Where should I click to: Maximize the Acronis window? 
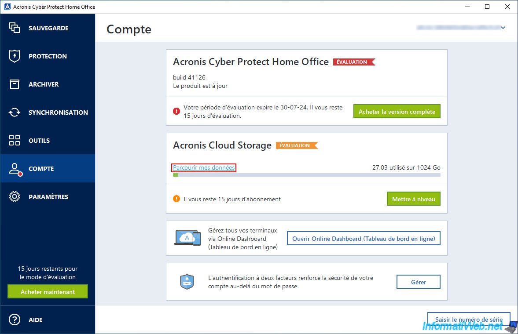487,7
